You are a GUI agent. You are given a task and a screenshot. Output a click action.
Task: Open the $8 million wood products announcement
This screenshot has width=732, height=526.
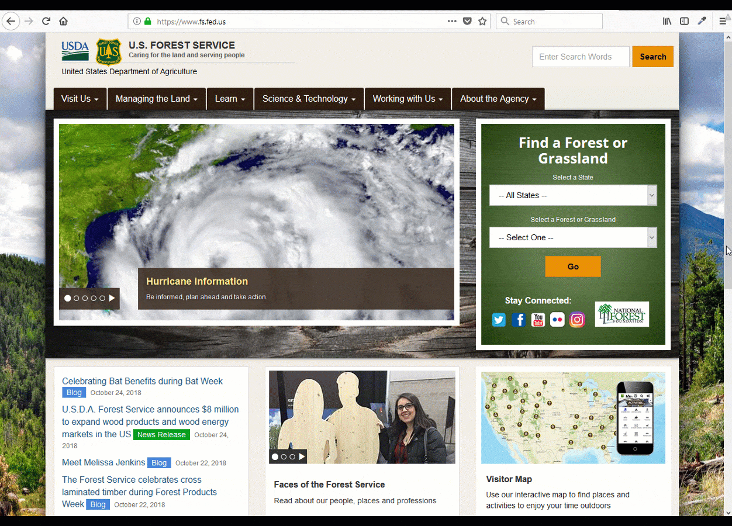coord(150,421)
